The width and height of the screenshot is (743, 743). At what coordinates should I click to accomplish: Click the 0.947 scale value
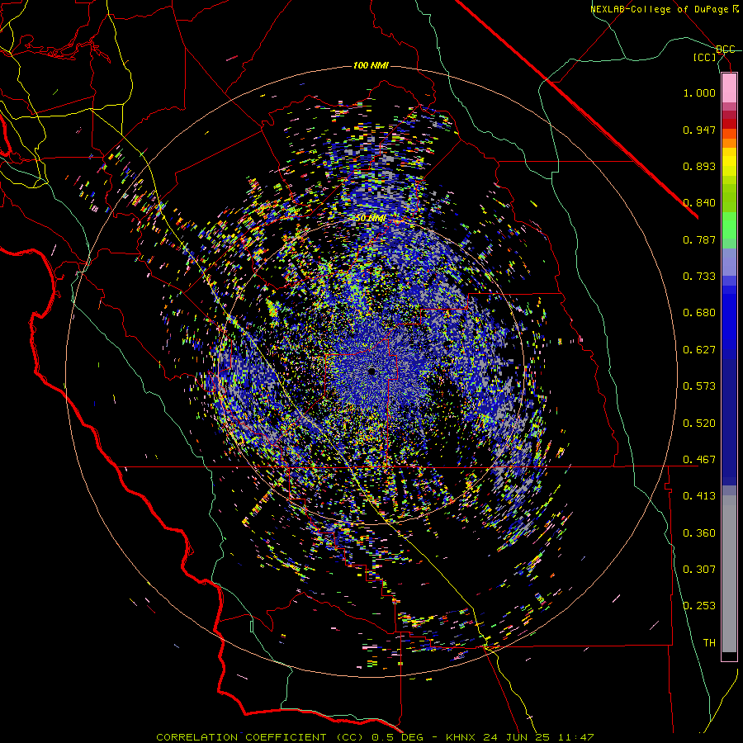(699, 130)
